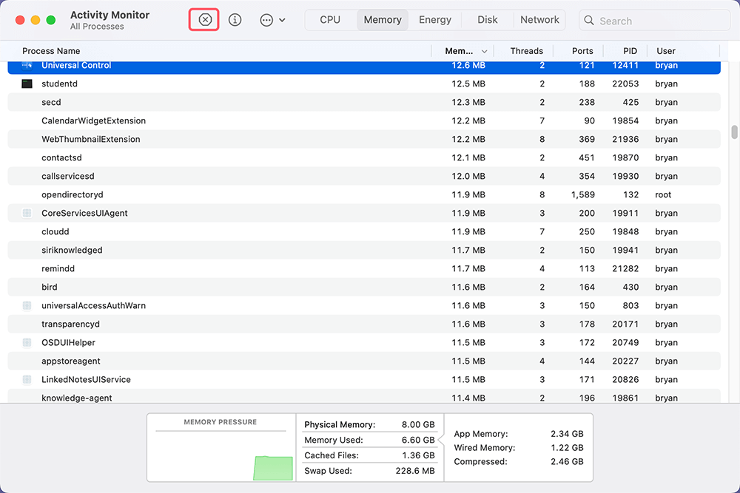Switch to the CPU tab
The width and height of the screenshot is (740, 493).
point(330,20)
